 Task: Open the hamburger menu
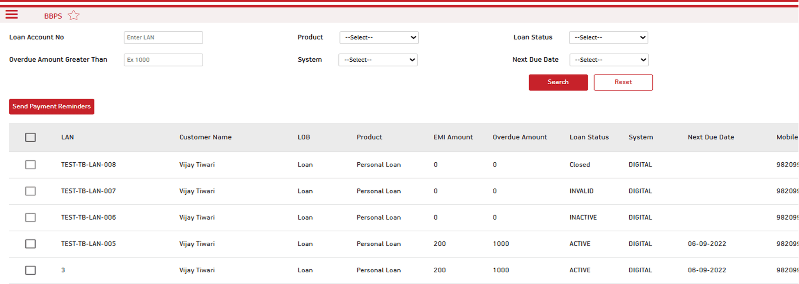point(12,15)
